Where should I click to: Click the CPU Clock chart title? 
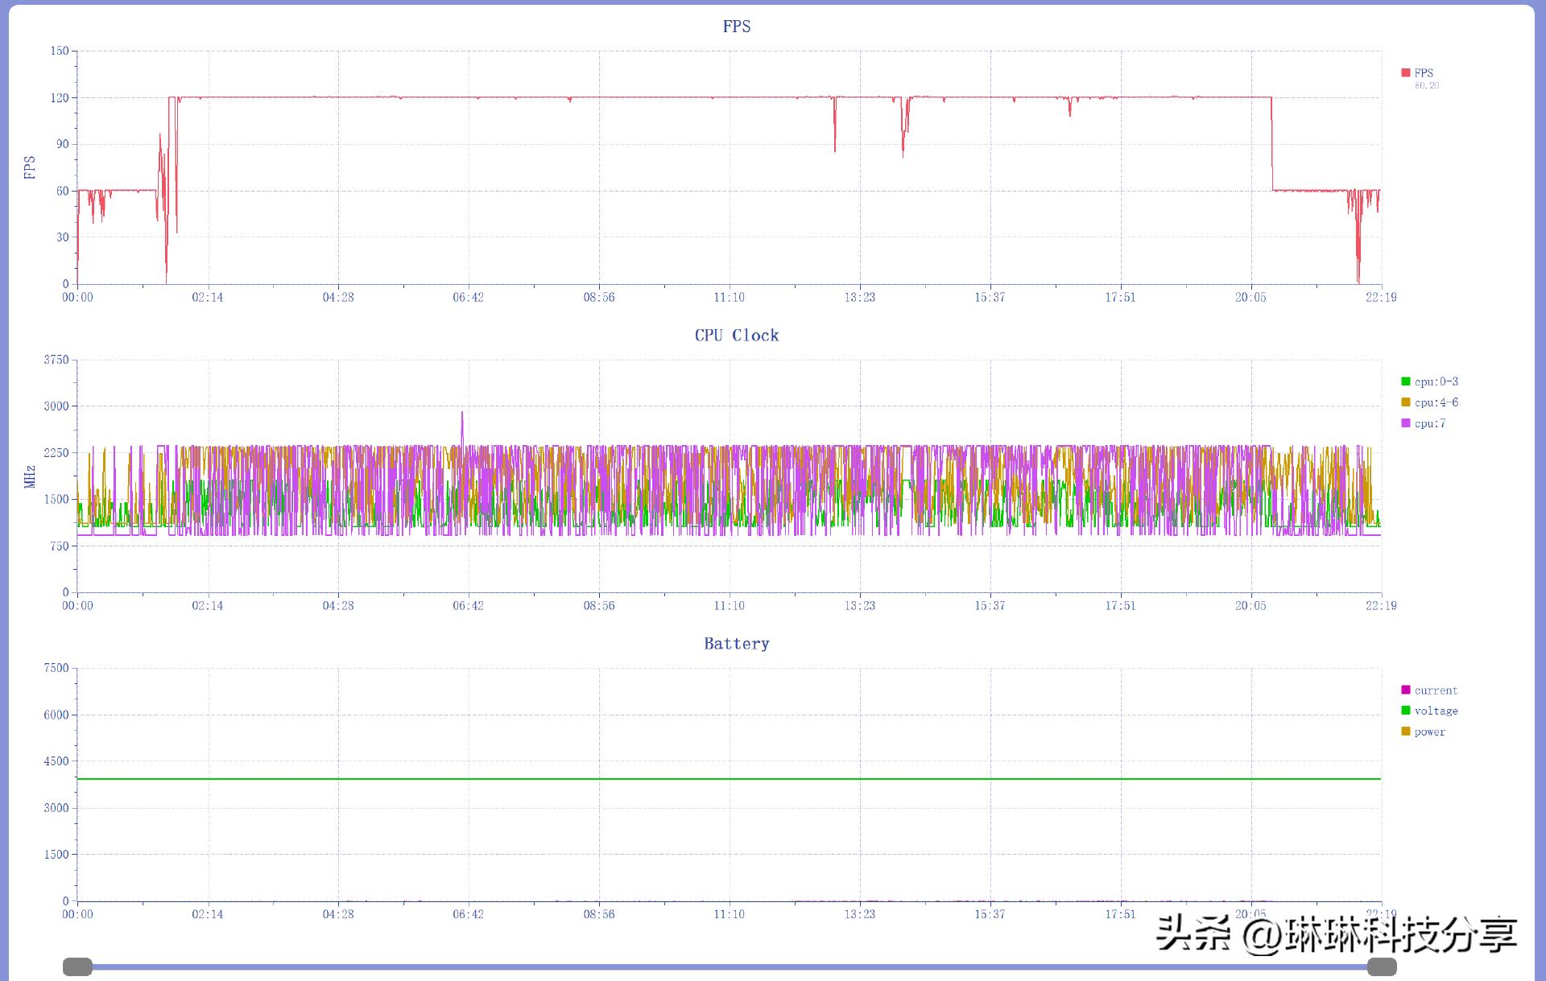pyautogui.click(x=736, y=336)
